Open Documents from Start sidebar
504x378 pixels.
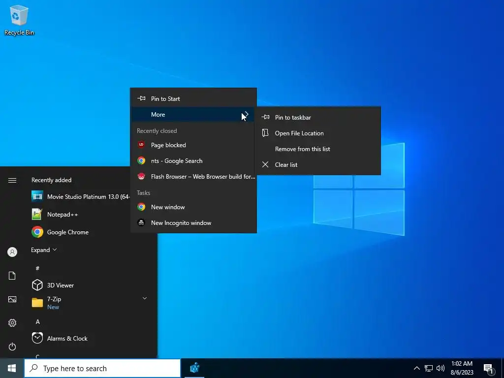12,276
